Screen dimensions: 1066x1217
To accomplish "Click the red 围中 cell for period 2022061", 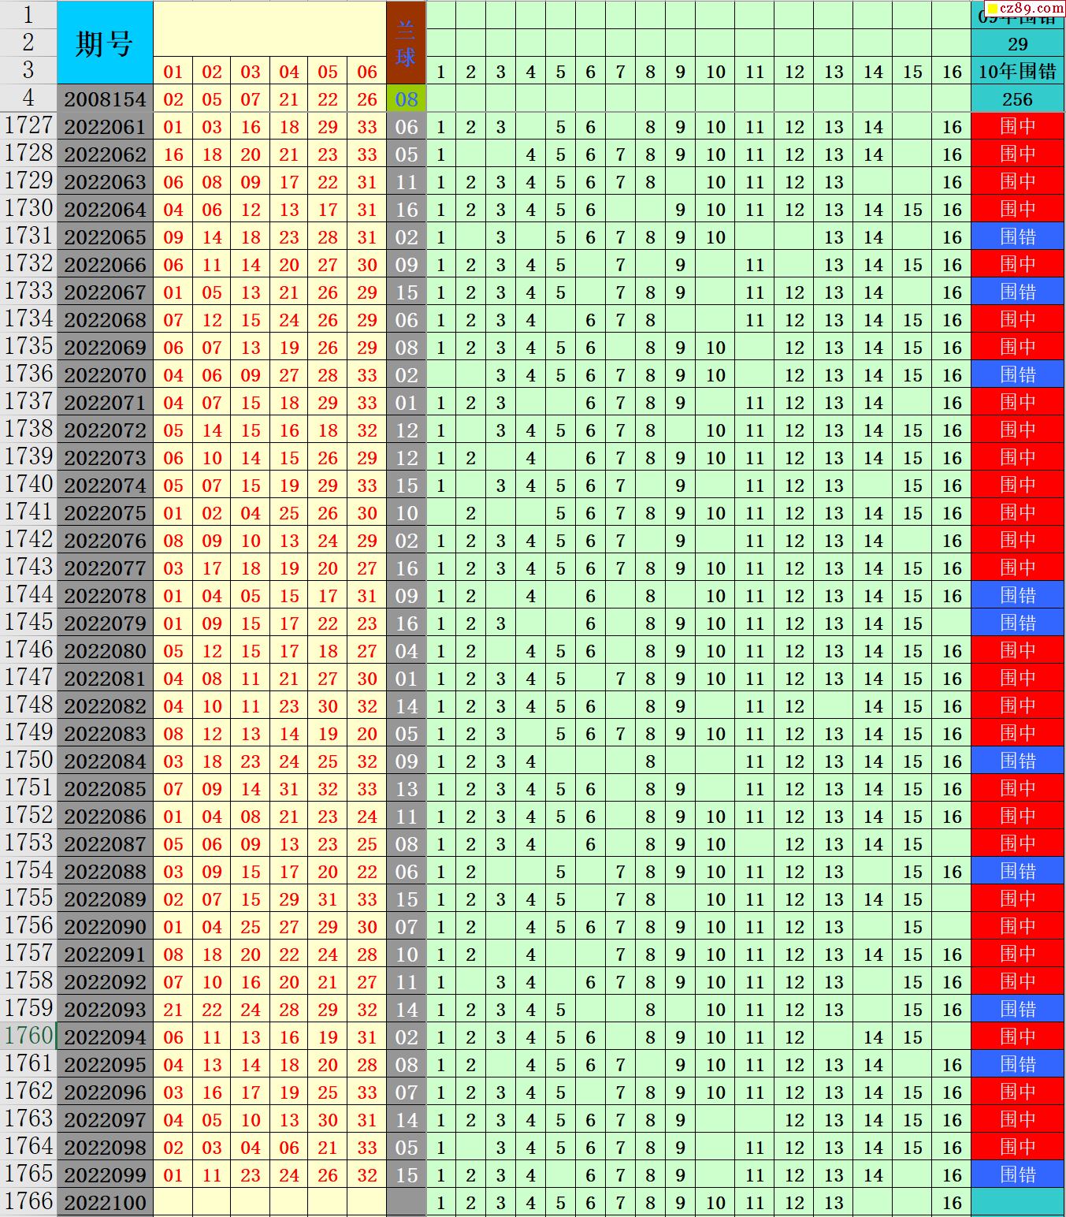I will pyautogui.click(x=1017, y=127).
